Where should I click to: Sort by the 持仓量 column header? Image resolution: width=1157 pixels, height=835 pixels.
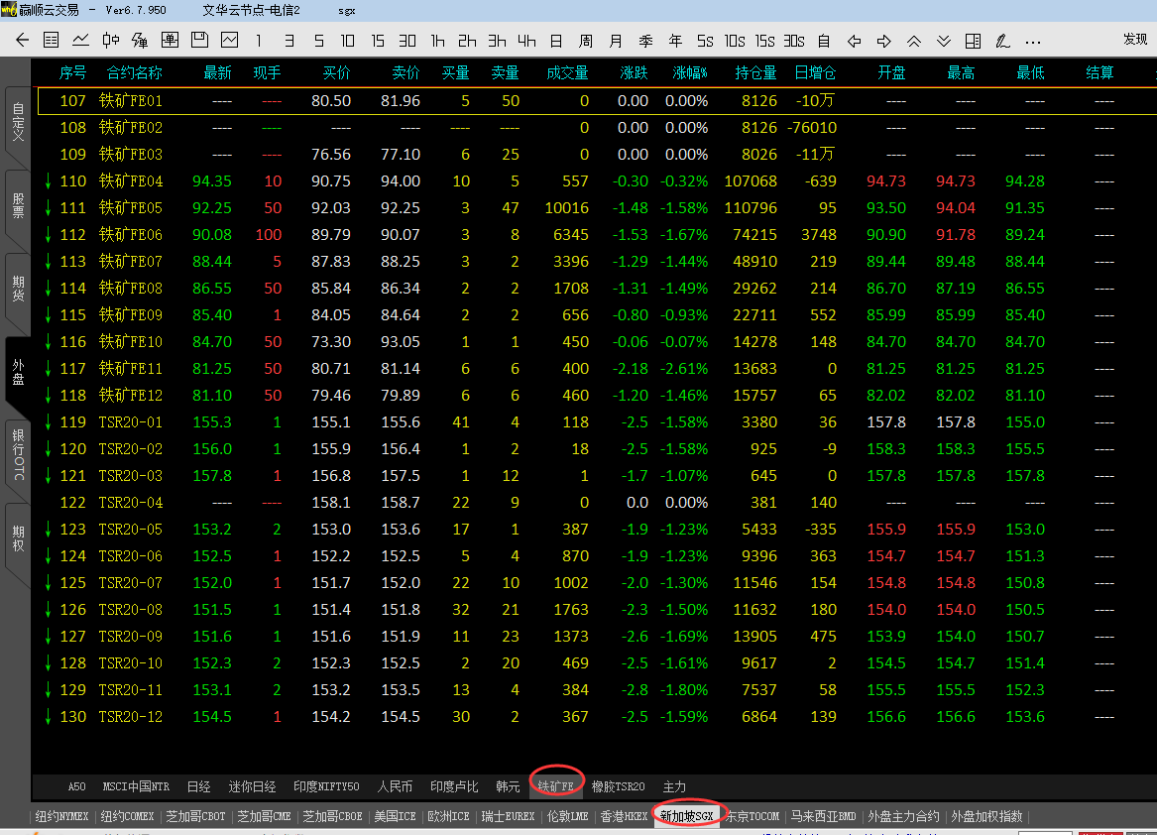tap(756, 73)
